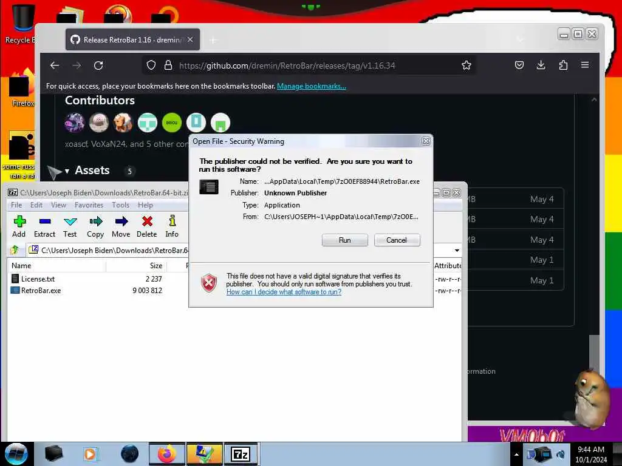Close the RetroBar release tab
The image size is (622, 466).
190,39
